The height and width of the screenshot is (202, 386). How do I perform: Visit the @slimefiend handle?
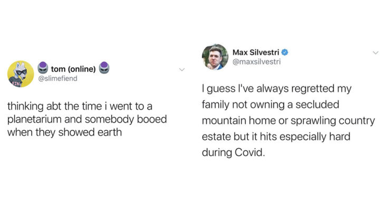[57, 79]
